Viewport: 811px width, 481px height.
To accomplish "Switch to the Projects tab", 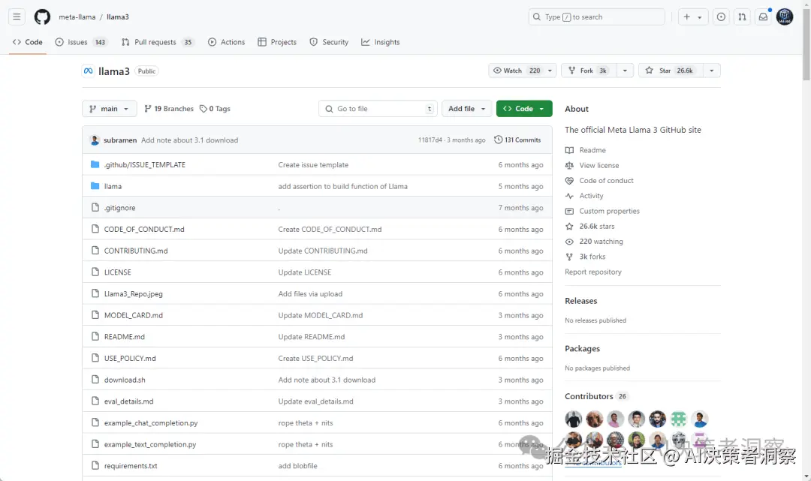I will click(277, 42).
